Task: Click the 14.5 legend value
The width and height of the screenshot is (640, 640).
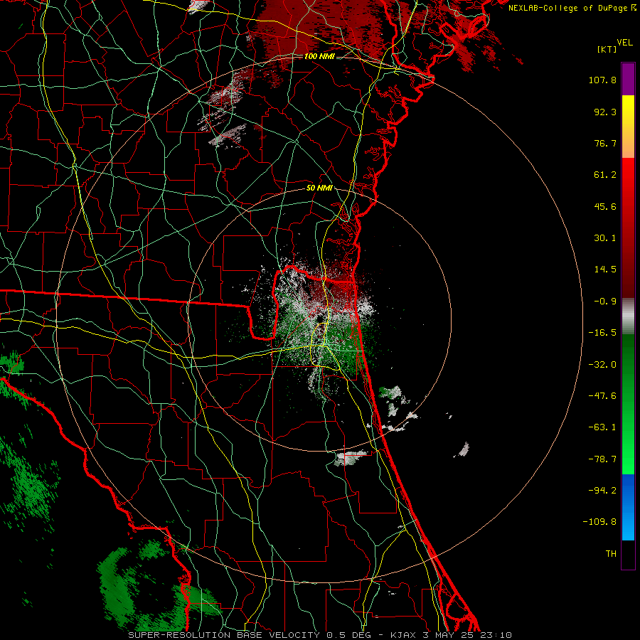Action: point(605,270)
